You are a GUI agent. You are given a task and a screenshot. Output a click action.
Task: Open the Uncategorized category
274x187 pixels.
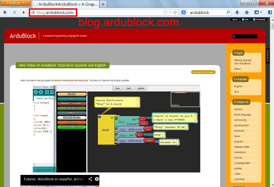click(242, 163)
